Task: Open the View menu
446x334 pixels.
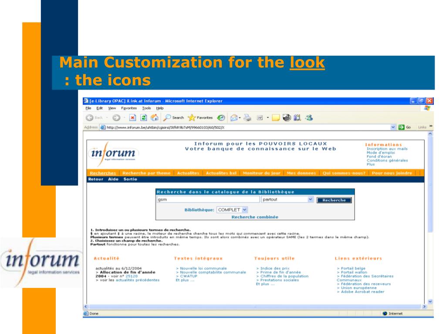Action: pyautogui.click(x=112, y=108)
